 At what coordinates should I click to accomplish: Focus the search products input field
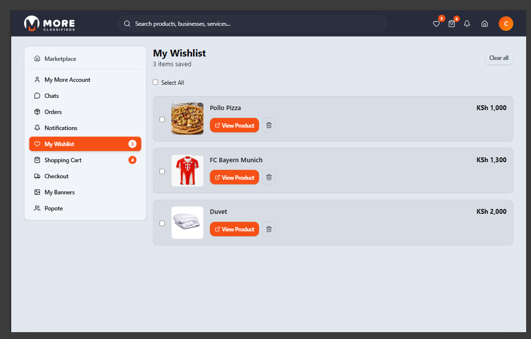pyautogui.click(x=254, y=23)
